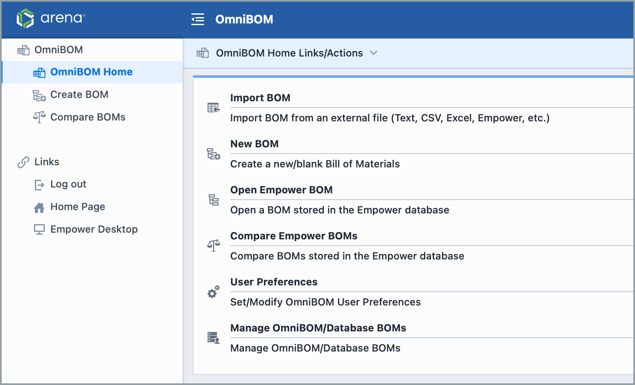This screenshot has height=385, width=635.
Task: Click 'Create a new/blank Bill of Materials' text
Action: pos(315,164)
